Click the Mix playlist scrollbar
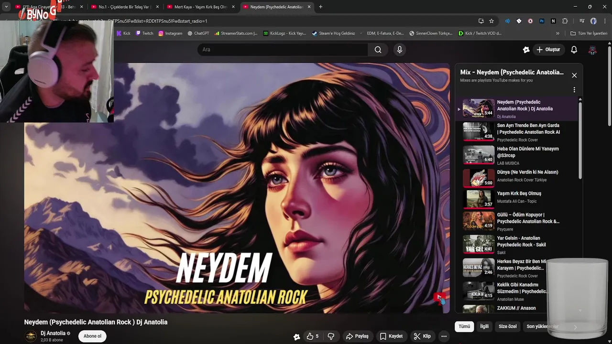612x344 pixels. [580, 140]
